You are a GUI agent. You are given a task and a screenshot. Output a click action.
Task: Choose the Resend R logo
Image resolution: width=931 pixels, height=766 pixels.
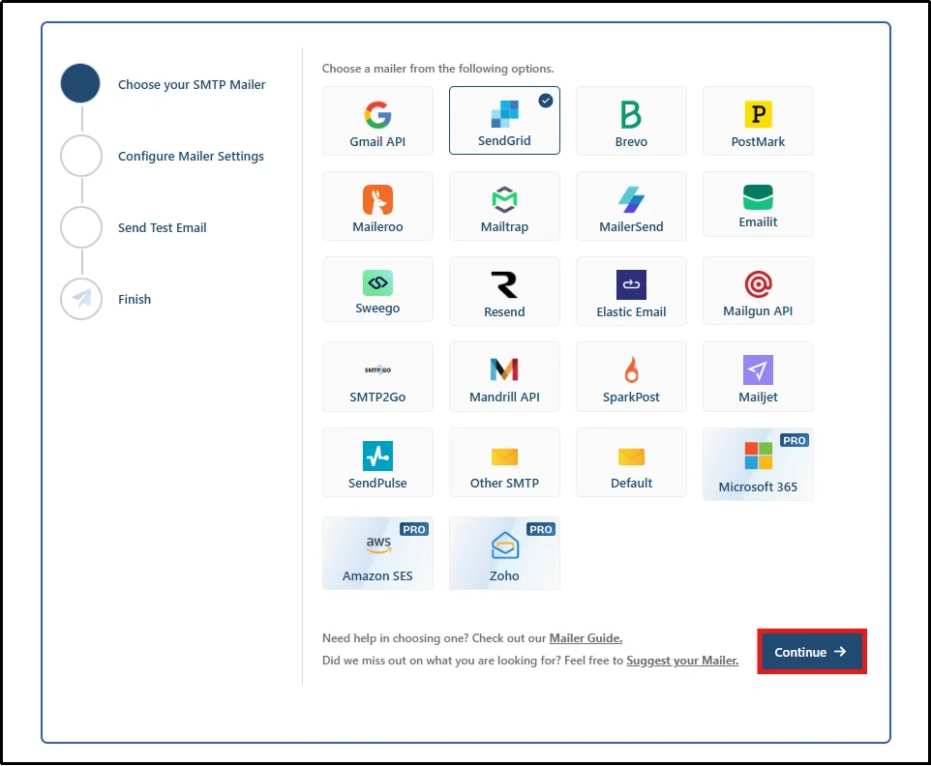coord(504,284)
